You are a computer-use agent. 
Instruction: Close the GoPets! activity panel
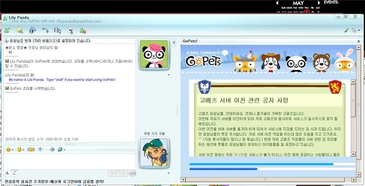tap(359, 41)
